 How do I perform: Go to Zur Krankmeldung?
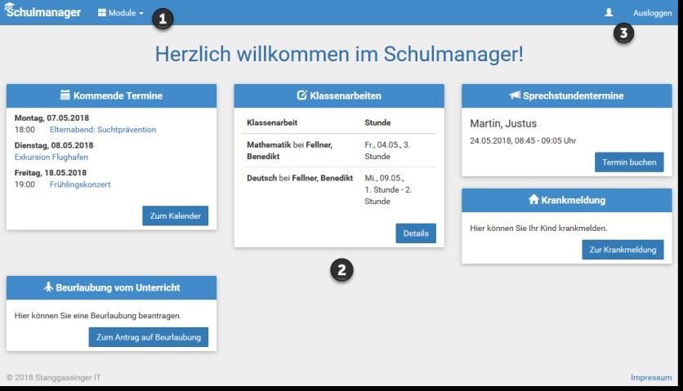(623, 250)
